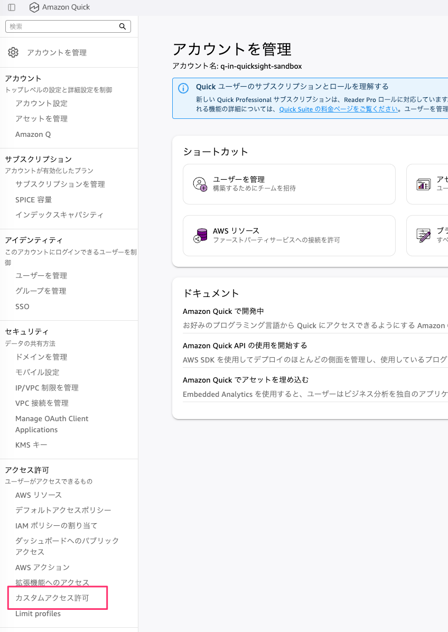This screenshot has height=632, width=448.
Task: Open グループを管理 in sidebar
Action: [x=41, y=291]
